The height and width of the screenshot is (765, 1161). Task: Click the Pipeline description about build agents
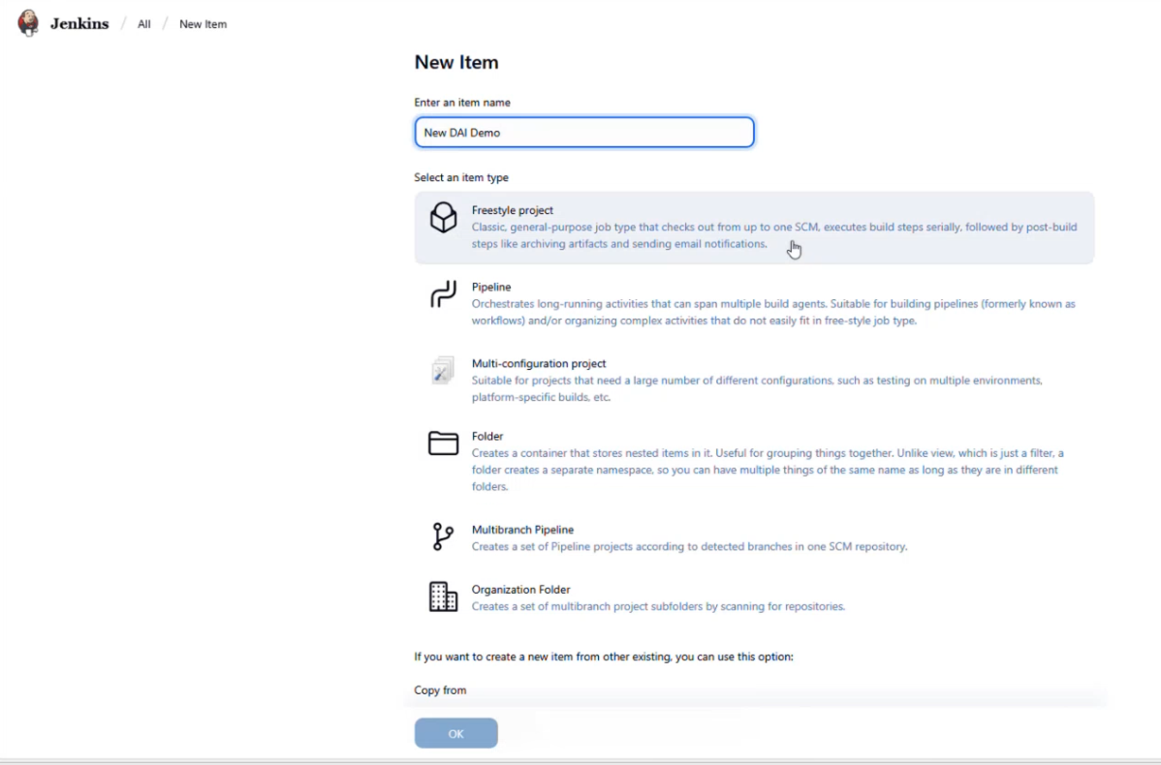[x=773, y=312]
